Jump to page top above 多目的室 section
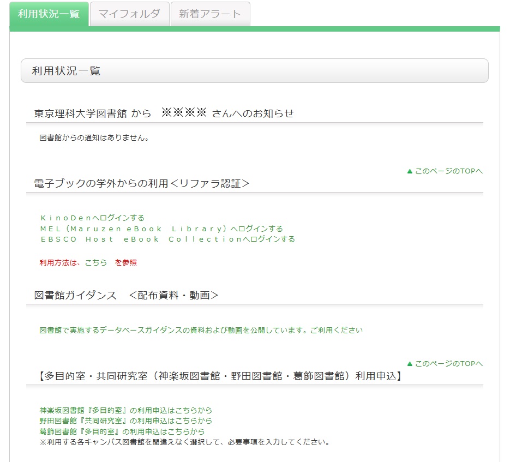510x462 pixels. 445,364
